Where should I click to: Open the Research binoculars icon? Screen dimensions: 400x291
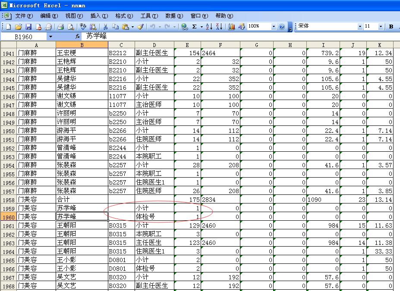(93, 26)
